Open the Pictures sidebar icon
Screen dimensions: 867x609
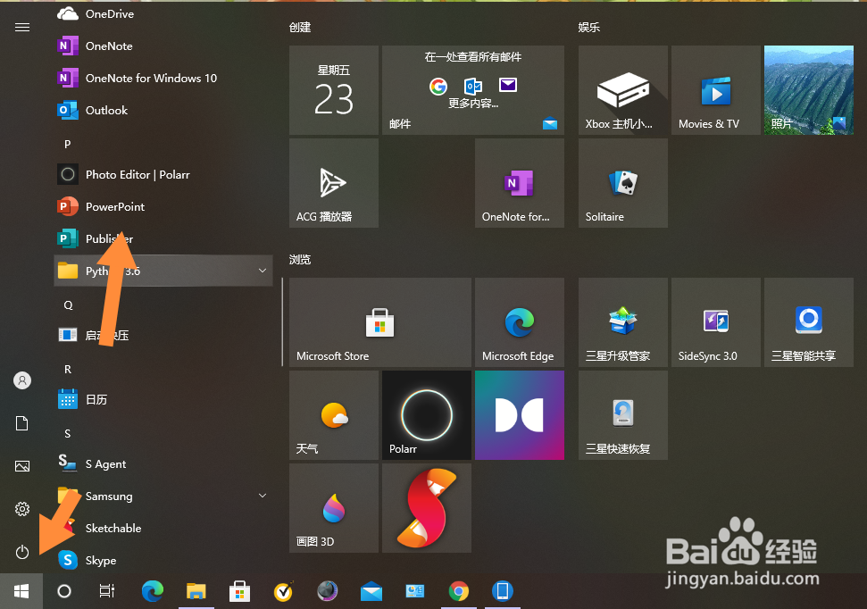22,466
